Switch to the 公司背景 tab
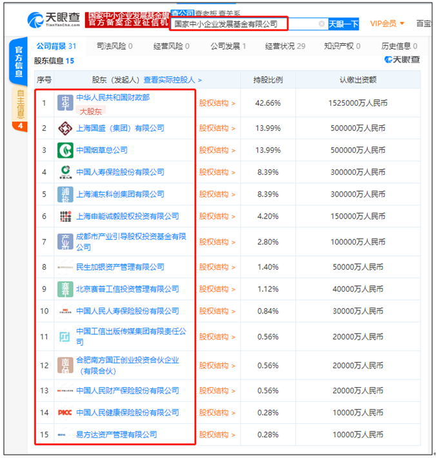 [x=56, y=46]
